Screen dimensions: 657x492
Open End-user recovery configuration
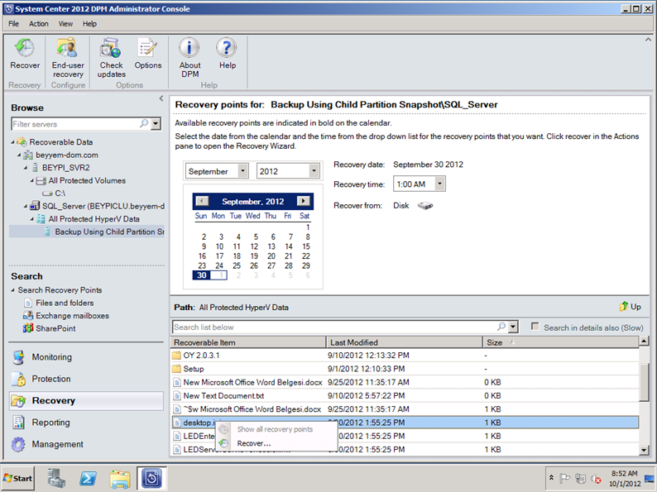[68, 57]
